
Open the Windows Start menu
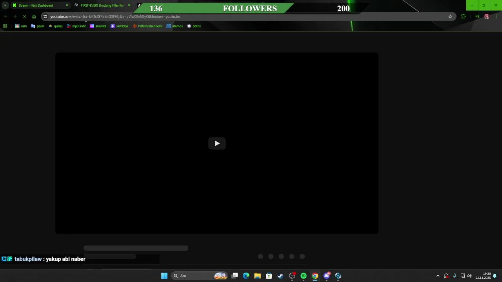[164, 276]
